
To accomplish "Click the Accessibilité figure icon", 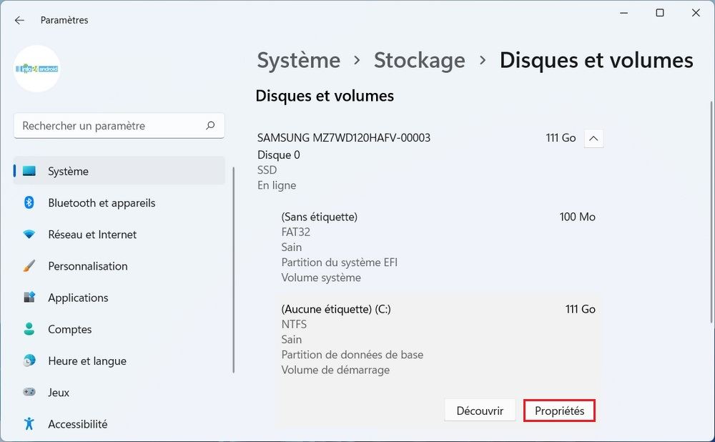I will [x=29, y=424].
